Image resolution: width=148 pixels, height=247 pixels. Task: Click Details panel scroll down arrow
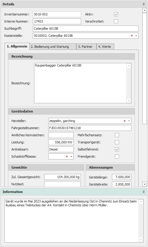click(144, 184)
